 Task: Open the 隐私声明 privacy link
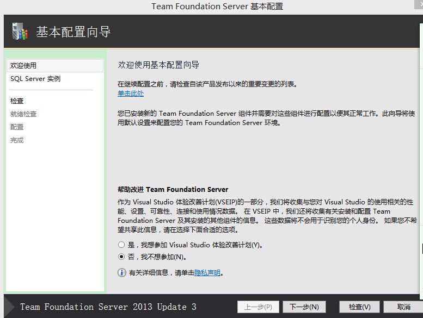pos(207,273)
